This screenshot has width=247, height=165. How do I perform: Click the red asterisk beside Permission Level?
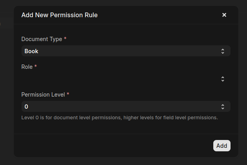(x=68, y=95)
